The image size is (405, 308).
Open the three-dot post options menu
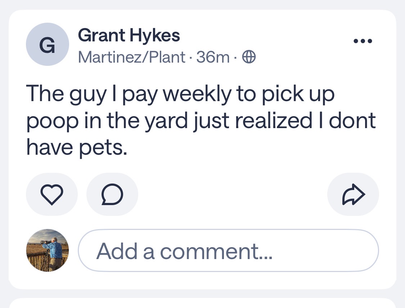(363, 41)
